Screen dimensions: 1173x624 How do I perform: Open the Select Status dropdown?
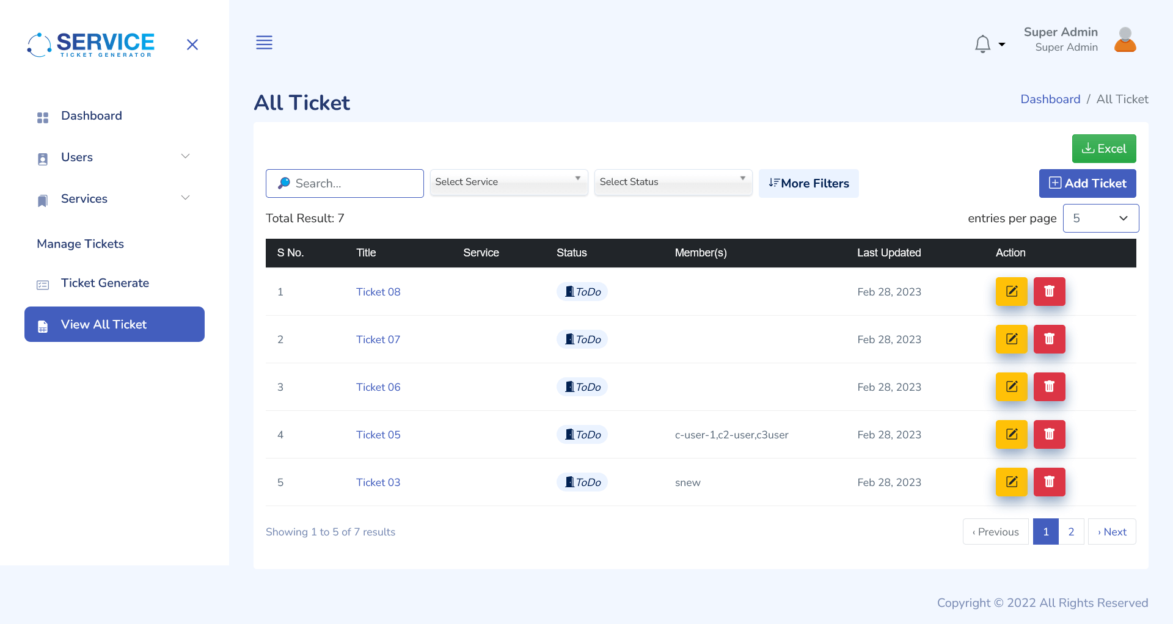673,182
